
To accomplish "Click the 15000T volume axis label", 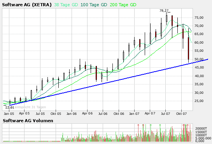I will 201,132.
